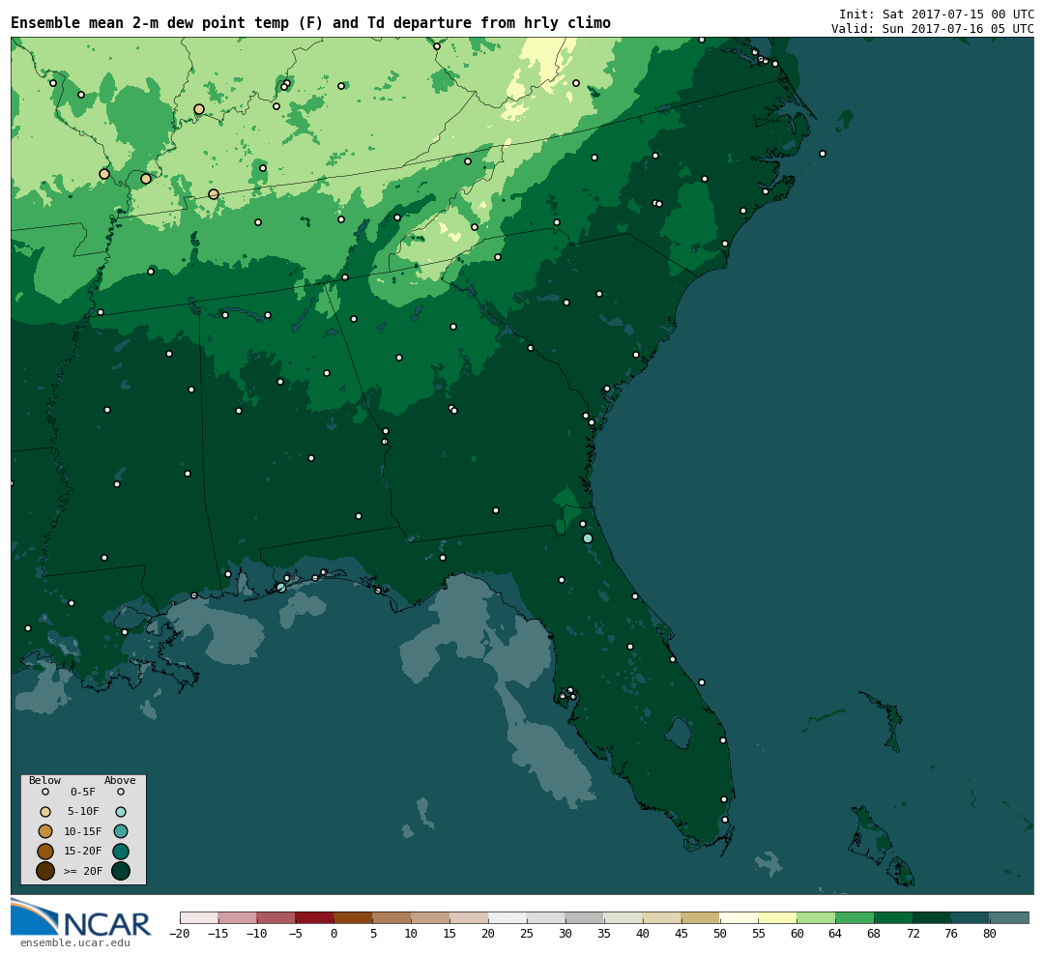Click the Below 10-15F light brown legend circle

[45, 831]
